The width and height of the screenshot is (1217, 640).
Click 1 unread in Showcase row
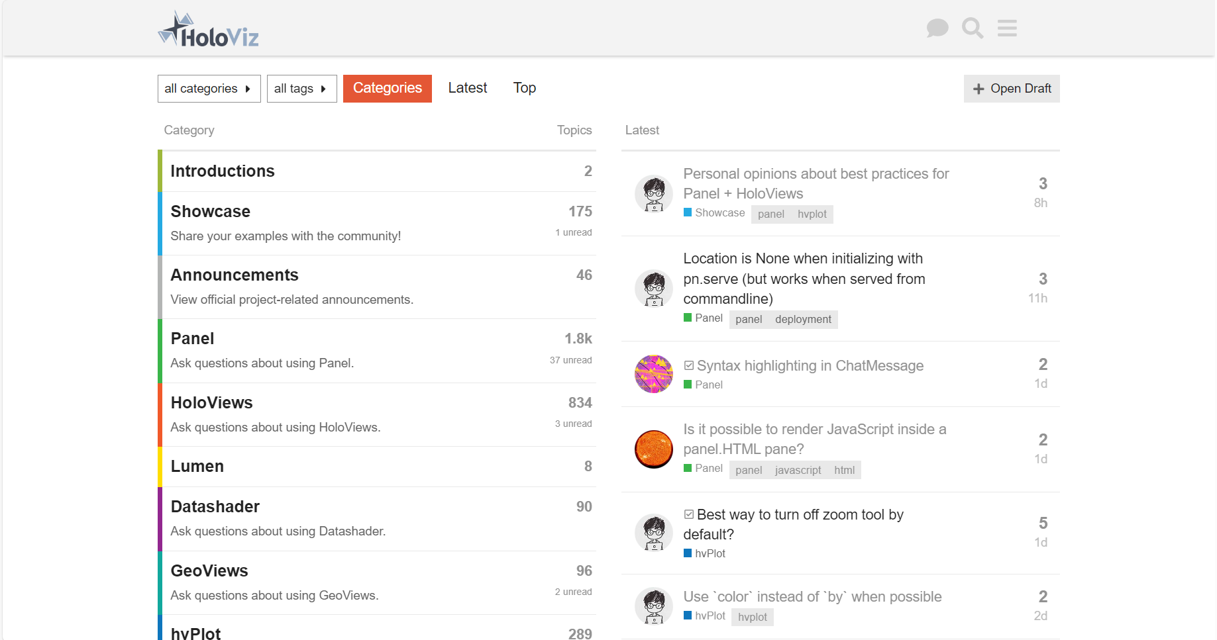coord(573,232)
